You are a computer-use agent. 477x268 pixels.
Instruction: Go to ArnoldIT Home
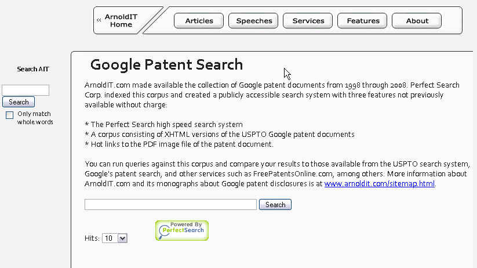pos(121,21)
